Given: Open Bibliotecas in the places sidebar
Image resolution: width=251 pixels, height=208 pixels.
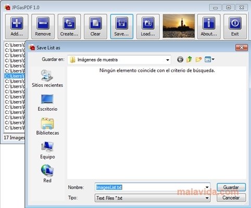Looking at the screenshot, I should click(x=47, y=126).
